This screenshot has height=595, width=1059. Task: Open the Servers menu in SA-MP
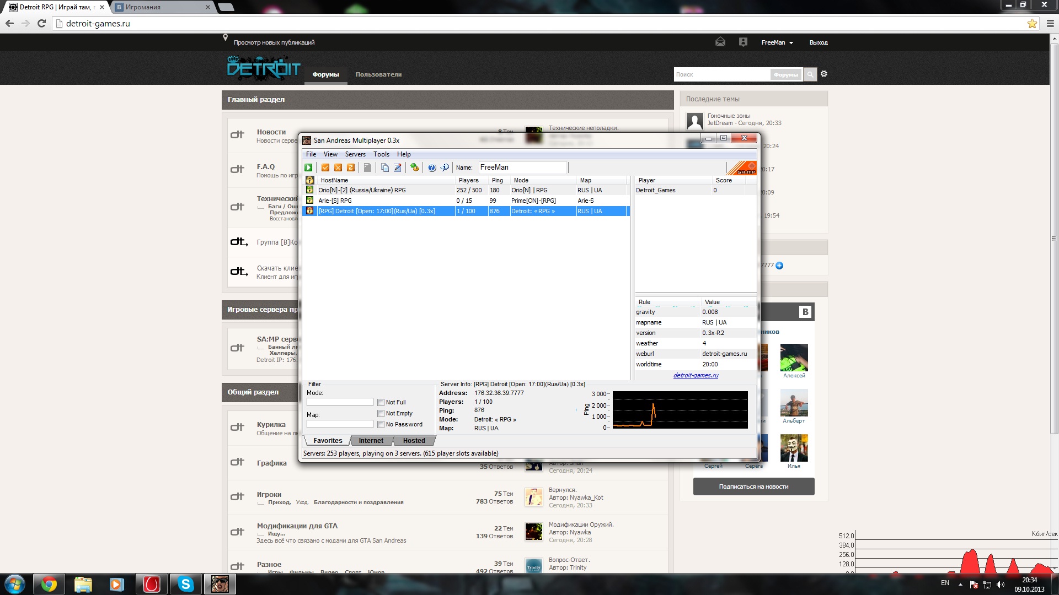point(355,154)
